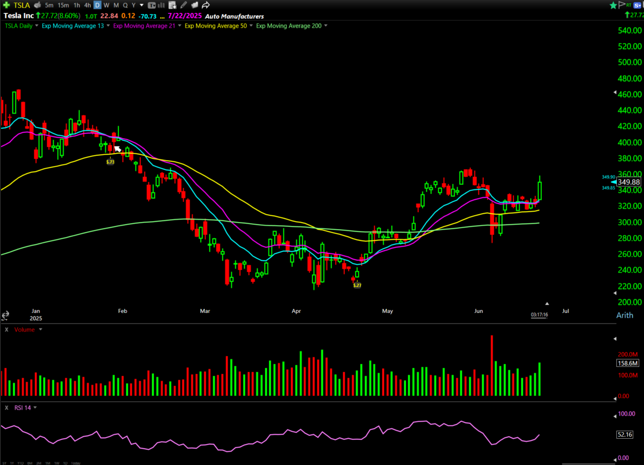
Task: Close the Volume pane with its X
Action: pos(6,330)
